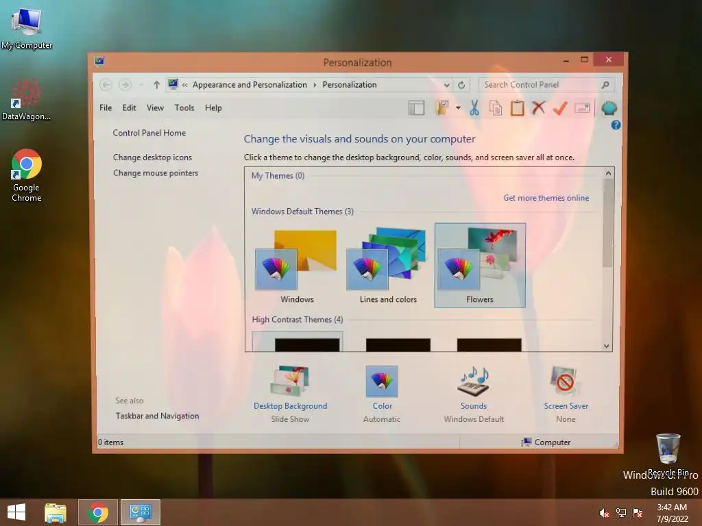
Task: Click the window system menu icon
Action: coord(99,61)
